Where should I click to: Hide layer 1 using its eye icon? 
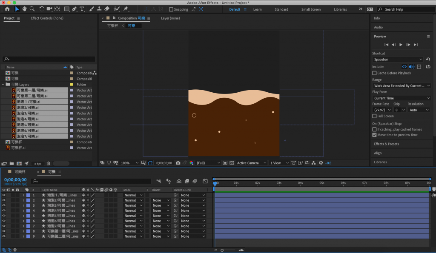point(4,195)
